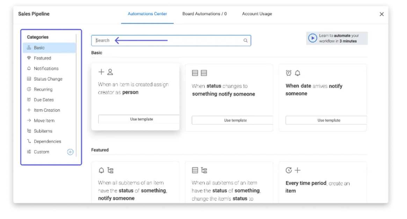The width and height of the screenshot is (407, 219).
Task: Click the Item Creation plus icon
Action: [29, 110]
